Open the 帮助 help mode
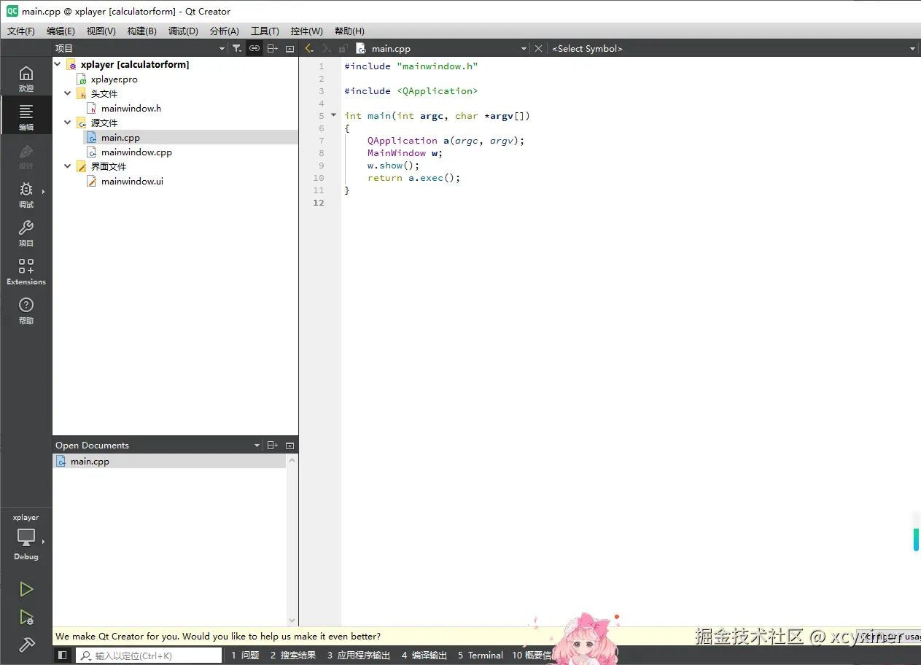 26,311
